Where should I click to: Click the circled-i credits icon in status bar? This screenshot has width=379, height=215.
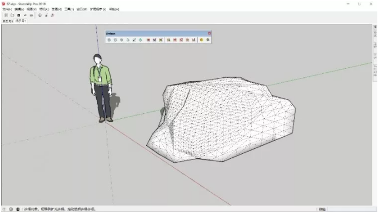11,209
